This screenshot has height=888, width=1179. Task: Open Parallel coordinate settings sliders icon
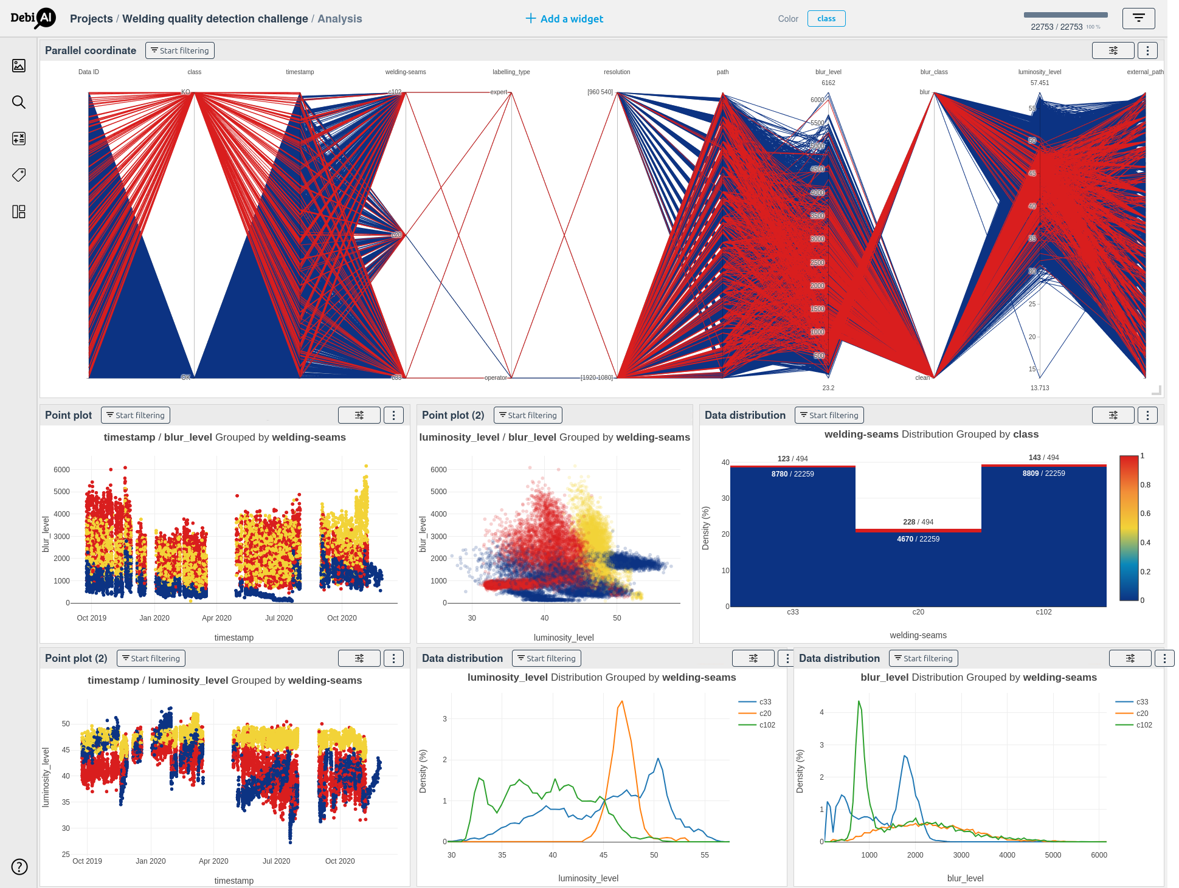pyautogui.click(x=1113, y=50)
